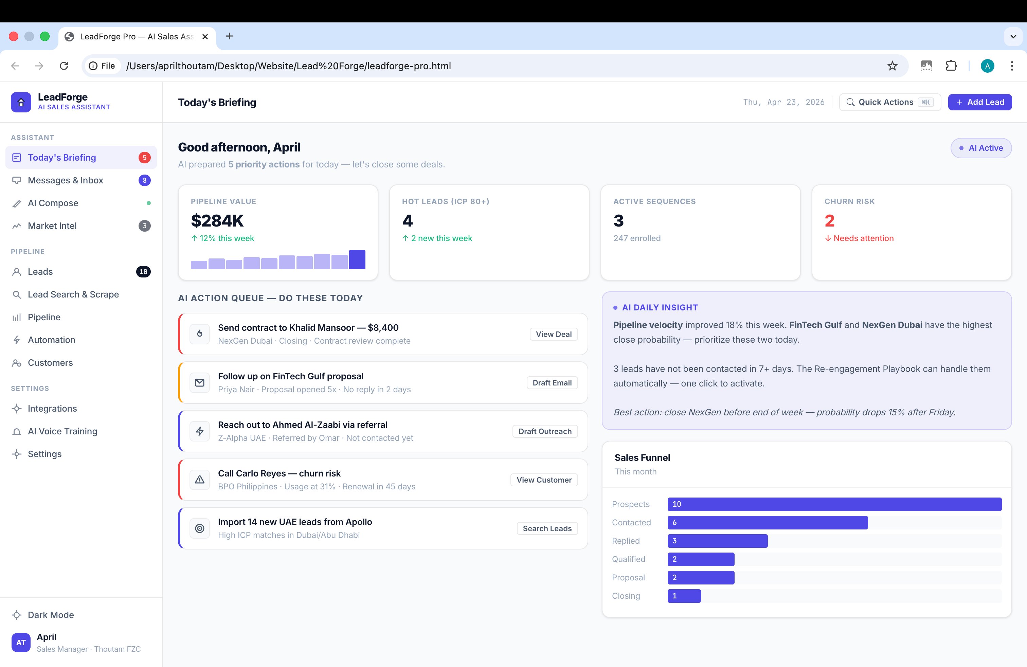This screenshot has width=1027, height=667.
Task: Switch to Today's Briefing in sidebar
Action: pos(62,157)
